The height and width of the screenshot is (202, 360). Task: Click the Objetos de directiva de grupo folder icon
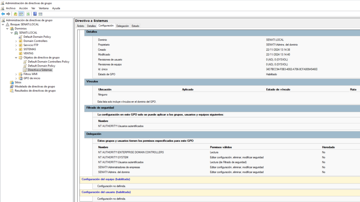(20, 57)
